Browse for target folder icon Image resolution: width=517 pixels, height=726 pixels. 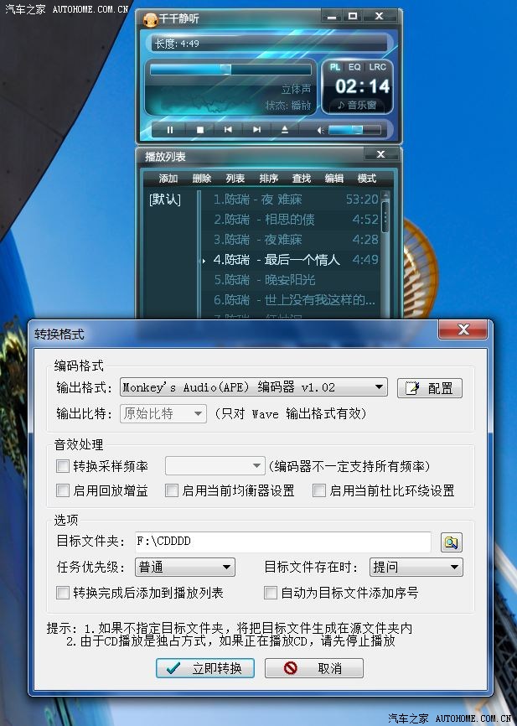[x=451, y=542]
